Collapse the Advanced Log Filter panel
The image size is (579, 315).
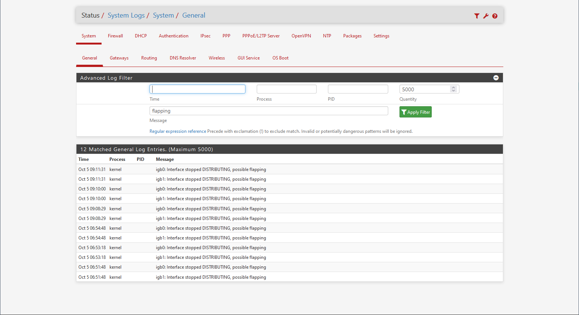[496, 78]
